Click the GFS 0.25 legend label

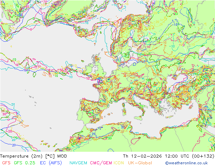click(x=24, y=163)
